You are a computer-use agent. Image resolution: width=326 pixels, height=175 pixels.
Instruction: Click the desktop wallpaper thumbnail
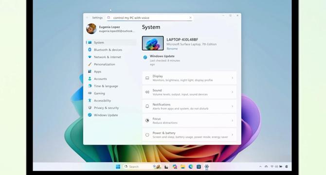[x=153, y=43]
